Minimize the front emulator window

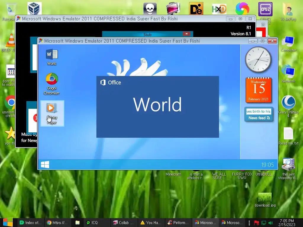pos(253,41)
